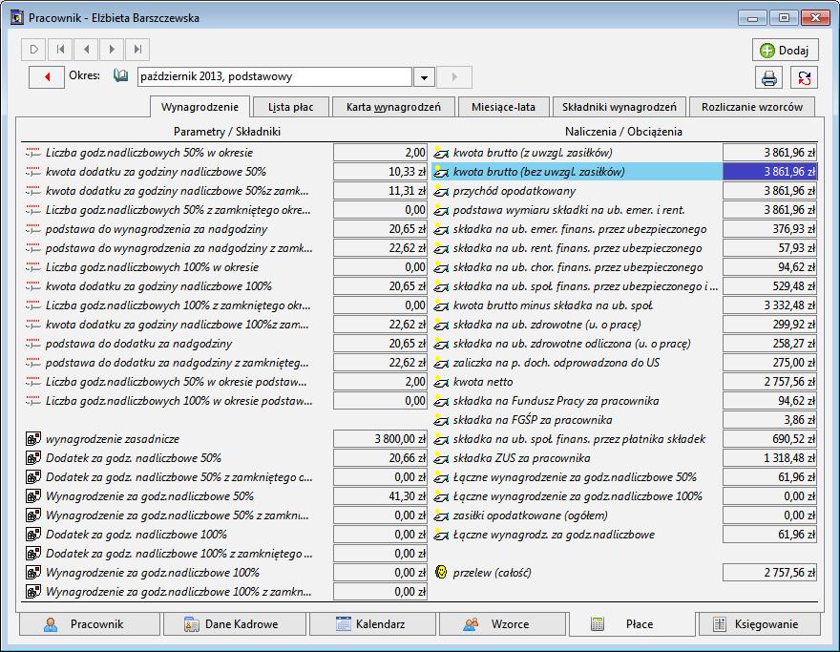This screenshot has height=652, width=840.
Task: Click the outlined play triangle icon
Action: [33, 50]
